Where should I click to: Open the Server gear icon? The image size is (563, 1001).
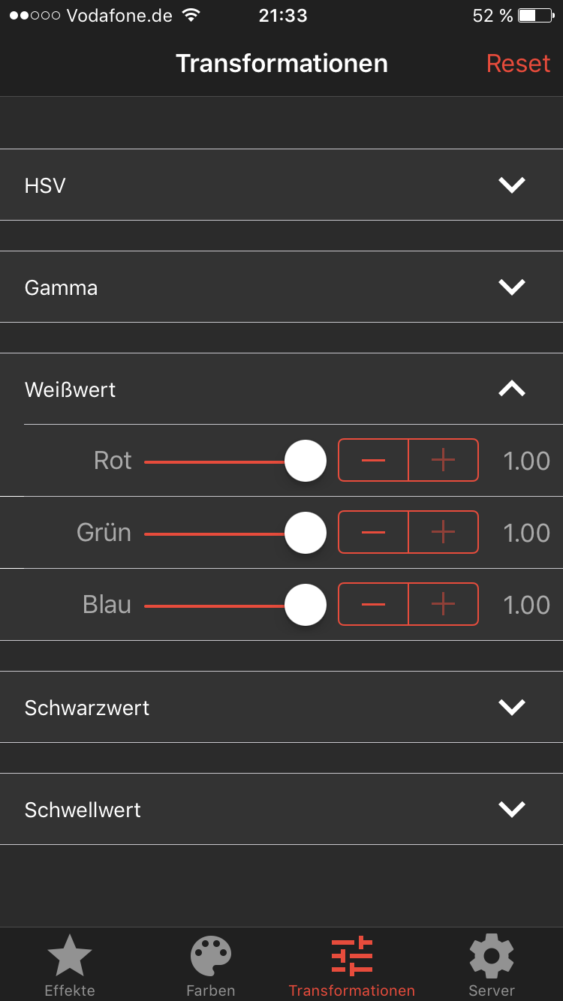pyautogui.click(x=492, y=957)
